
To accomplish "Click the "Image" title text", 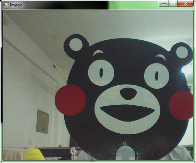I will click(16, 5).
